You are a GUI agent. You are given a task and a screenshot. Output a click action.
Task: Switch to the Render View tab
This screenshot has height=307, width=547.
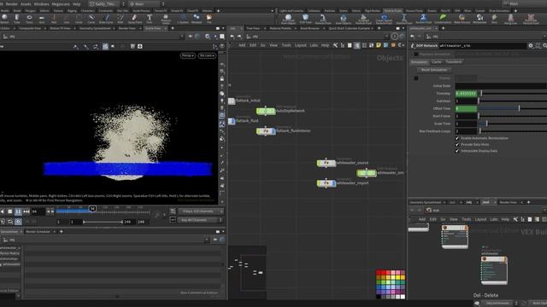(x=127, y=28)
